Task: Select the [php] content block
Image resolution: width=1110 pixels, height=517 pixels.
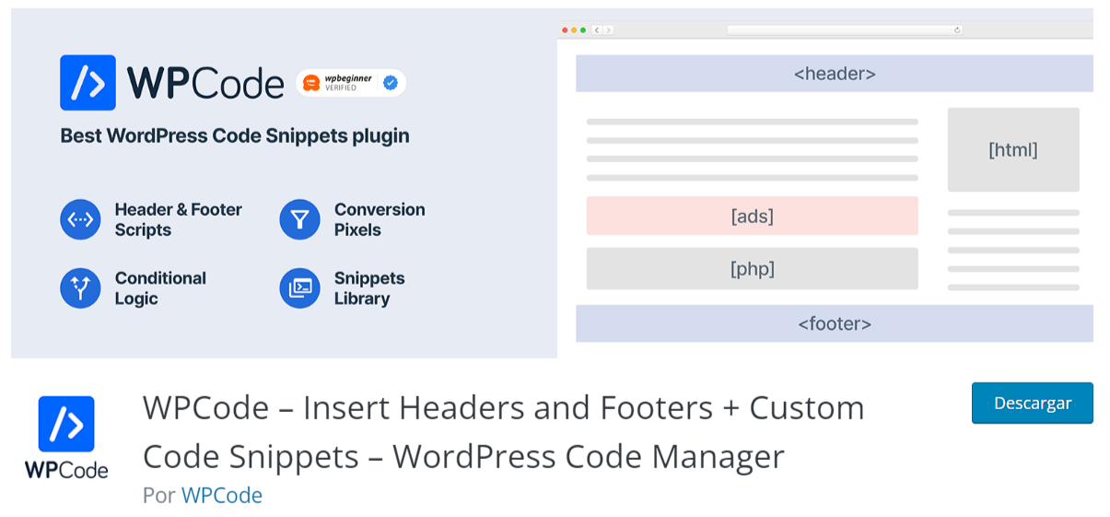Action: [x=752, y=268]
